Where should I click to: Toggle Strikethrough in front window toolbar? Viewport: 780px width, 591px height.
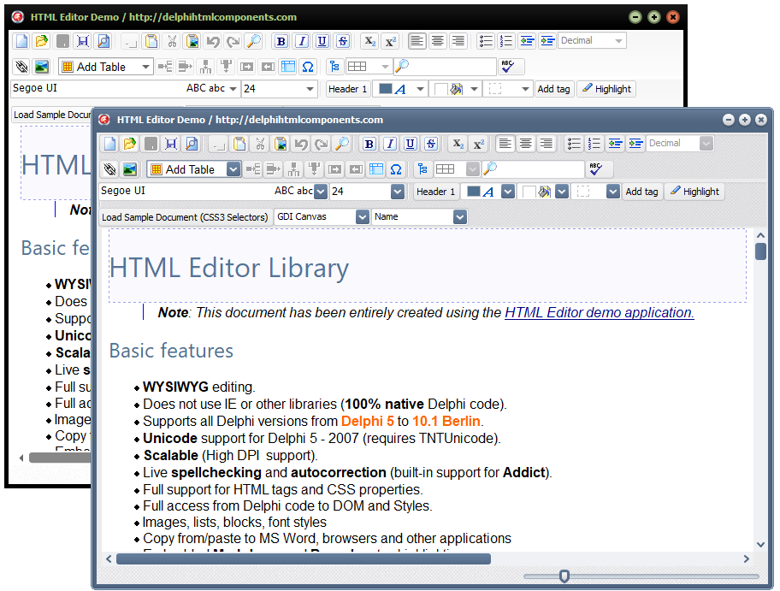click(431, 144)
